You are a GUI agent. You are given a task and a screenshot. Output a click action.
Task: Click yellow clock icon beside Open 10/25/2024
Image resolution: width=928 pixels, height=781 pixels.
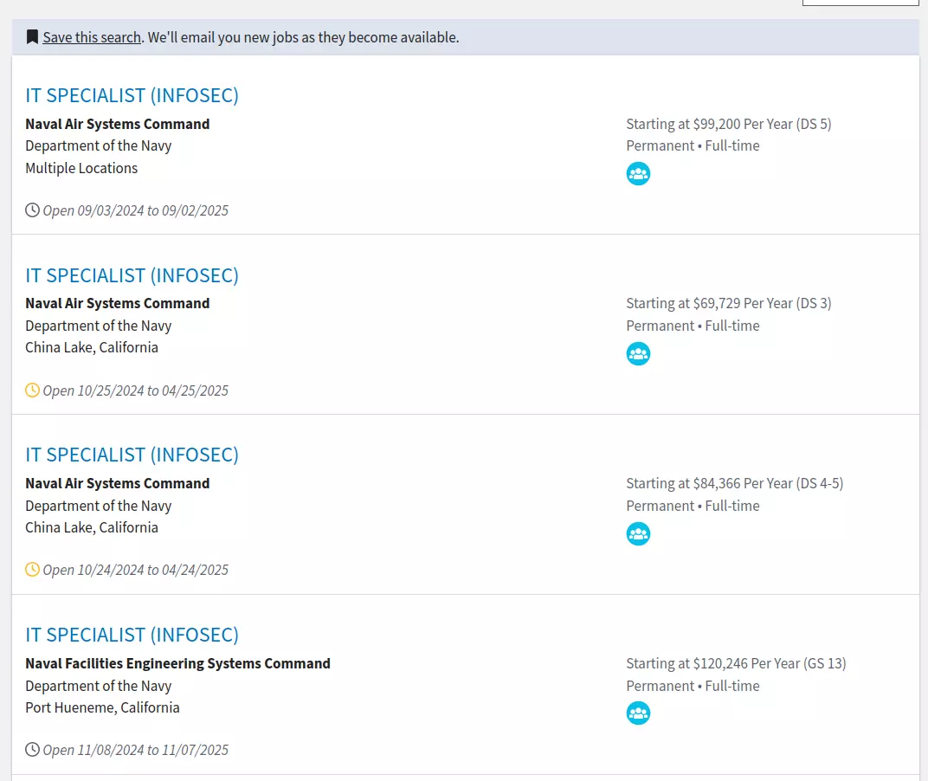click(33, 390)
